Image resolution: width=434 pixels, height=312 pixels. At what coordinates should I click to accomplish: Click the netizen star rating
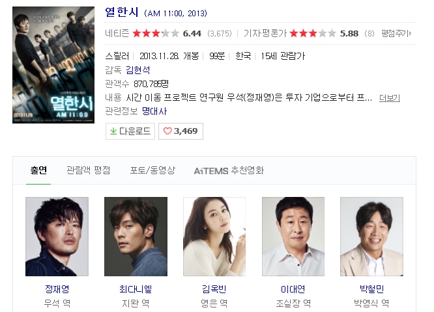point(156,33)
